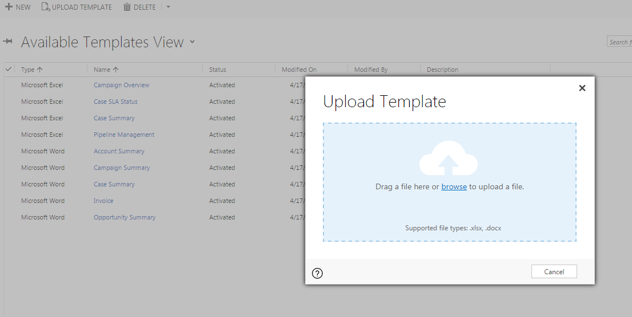Click the cloud upload icon
The image size is (632, 317).
point(449,158)
